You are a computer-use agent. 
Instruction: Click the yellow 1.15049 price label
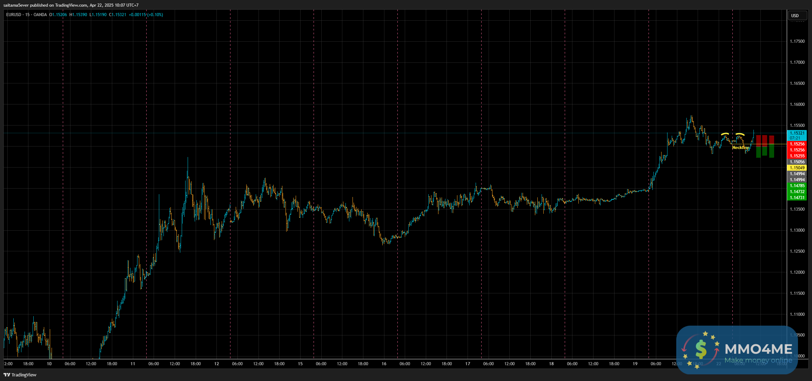point(797,168)
